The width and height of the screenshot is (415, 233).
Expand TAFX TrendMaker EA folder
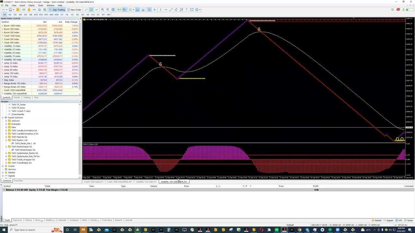pos(6,163)
